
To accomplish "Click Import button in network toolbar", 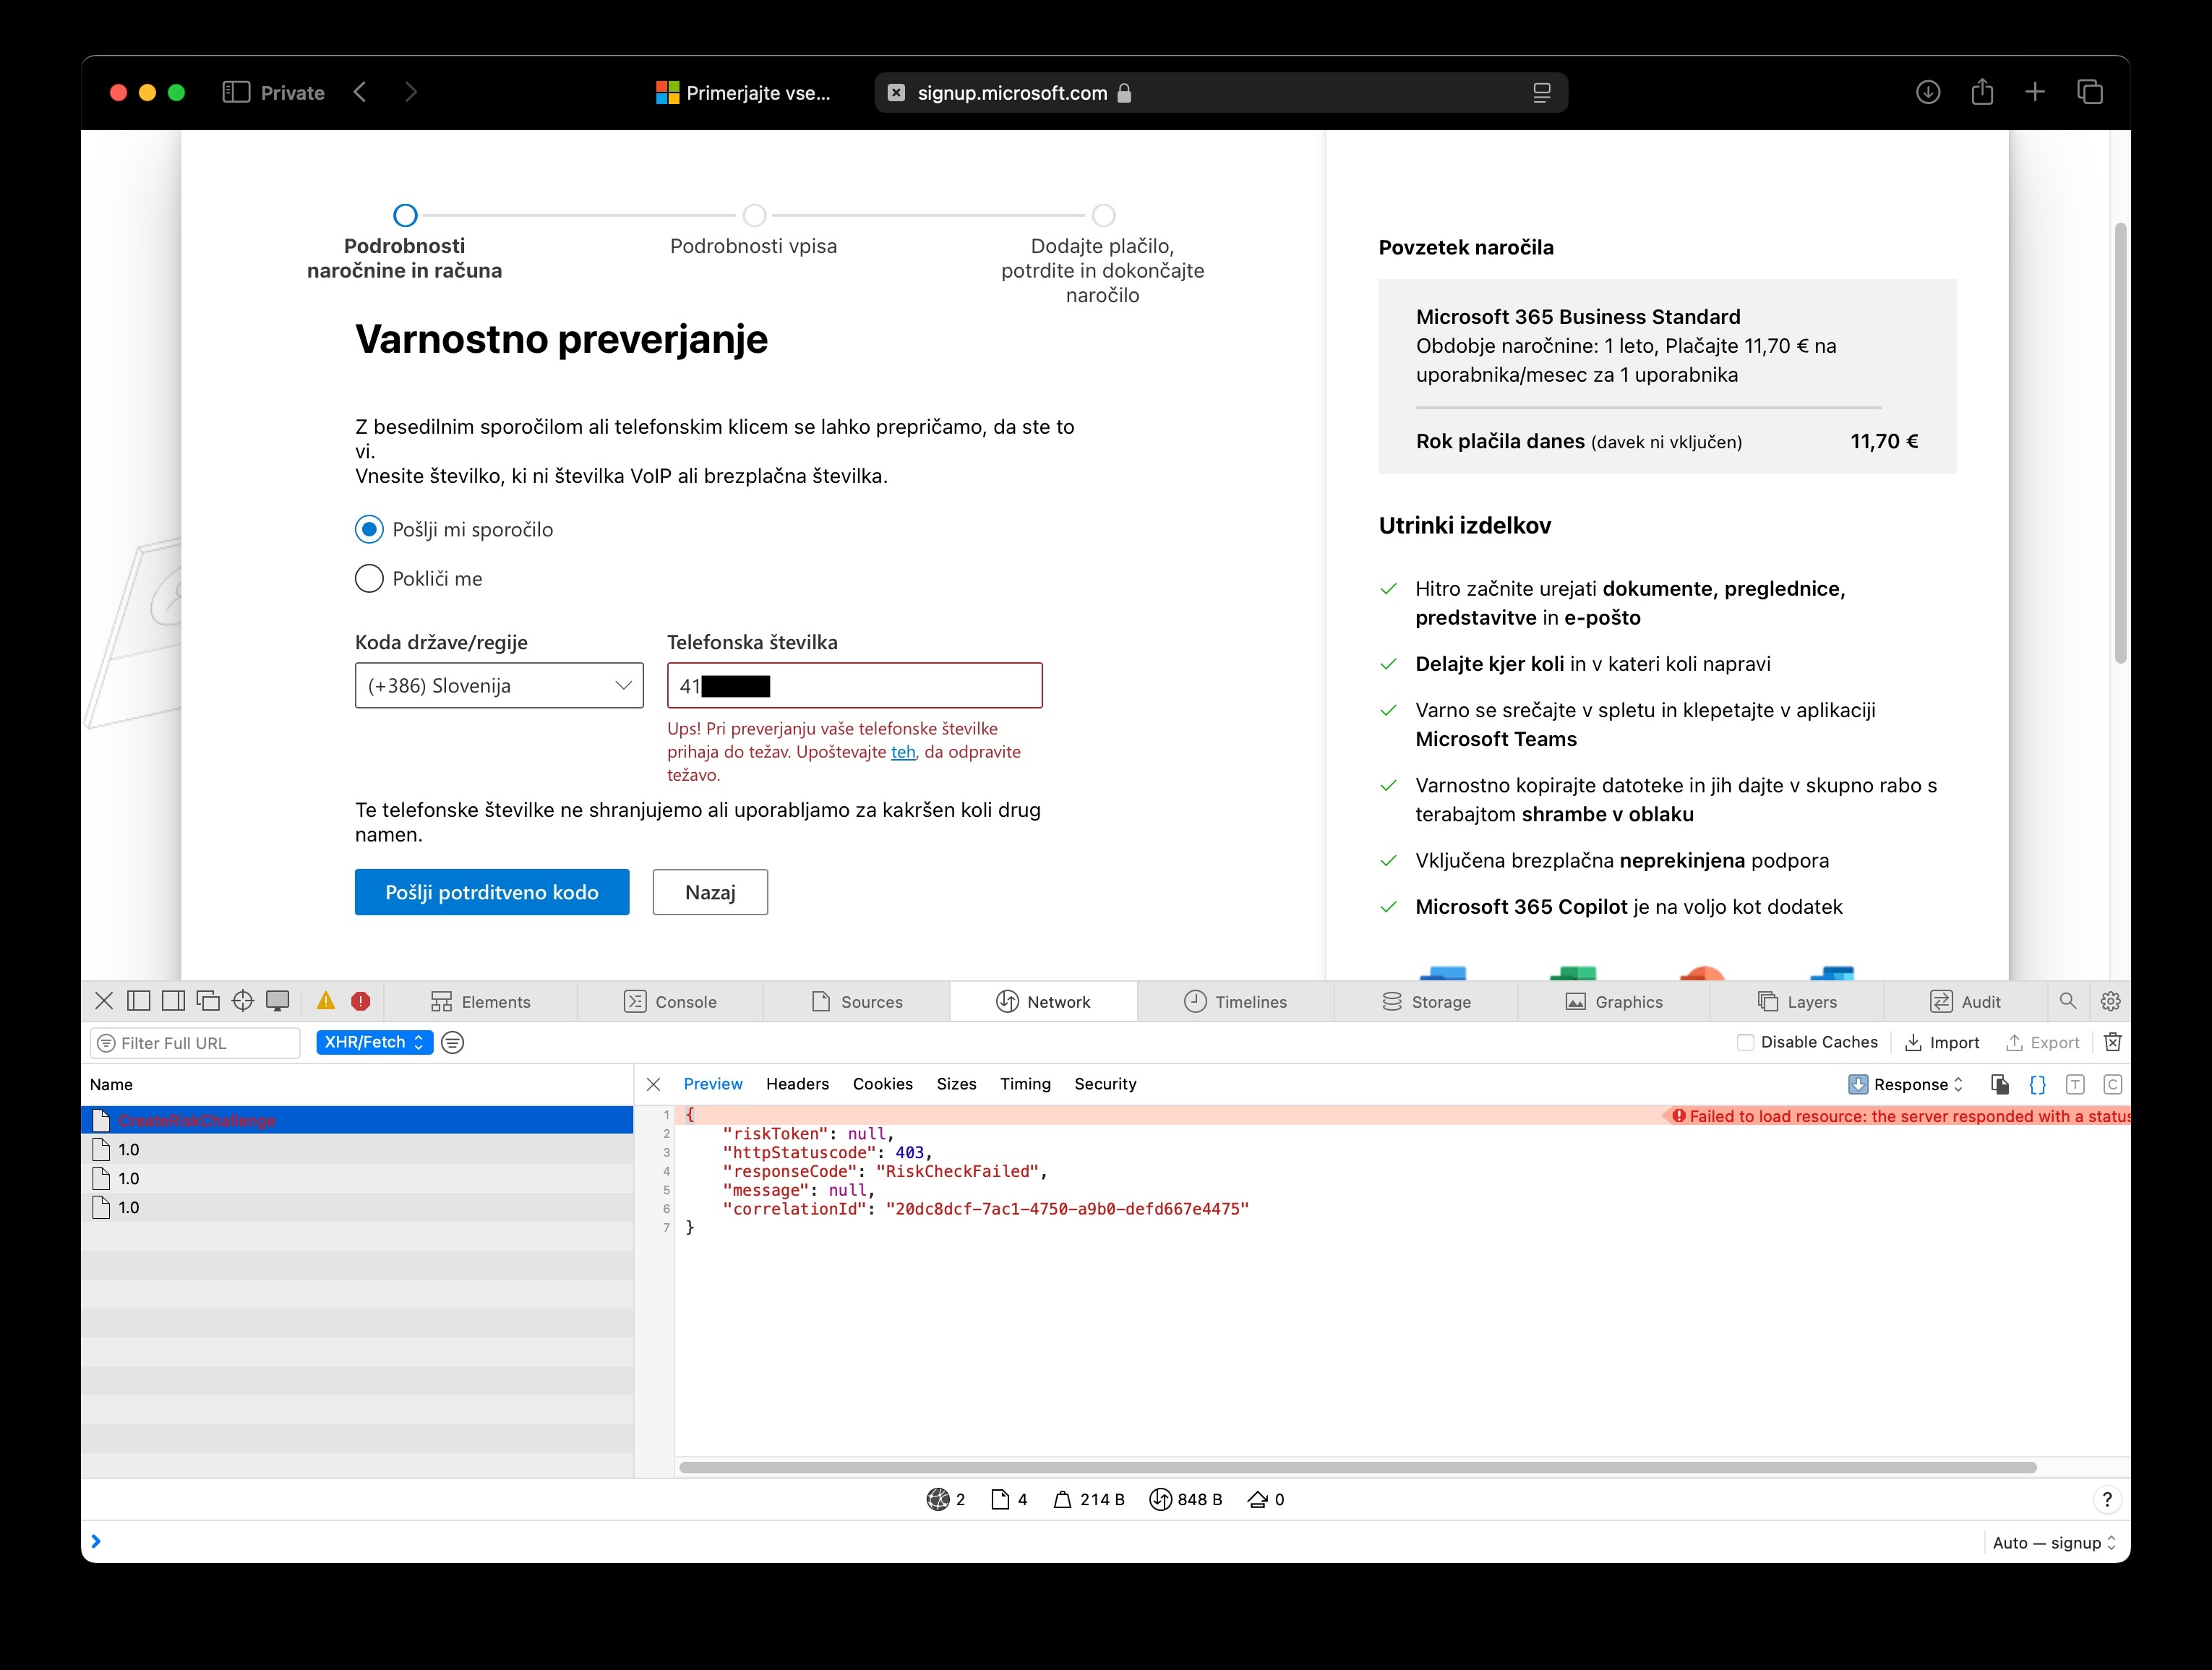I will (x=1941, y=1042).
